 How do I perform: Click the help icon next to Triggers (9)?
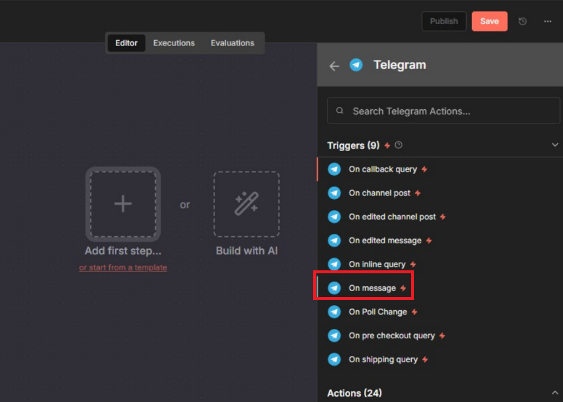pyautogui.click(x=399, y=145)
